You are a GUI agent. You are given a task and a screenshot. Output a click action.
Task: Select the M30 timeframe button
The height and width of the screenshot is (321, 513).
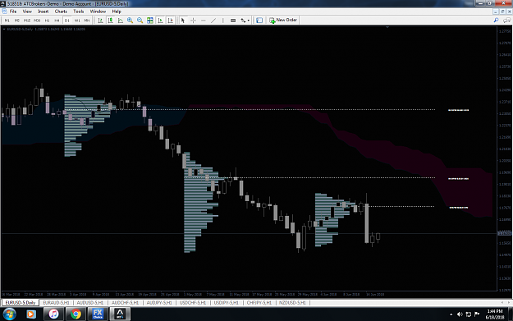[x=37, y=21]
